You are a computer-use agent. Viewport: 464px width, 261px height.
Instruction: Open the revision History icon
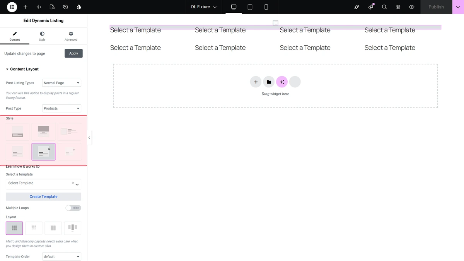[x=65, y=7]
